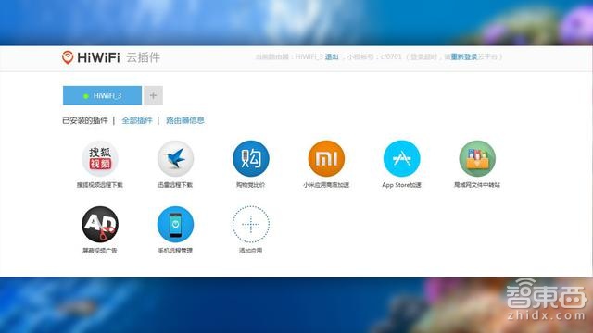This screenshot has height=333, width=593.
Task: Click the '小米应用商店加速' label text
Action: tap(326, 185)
